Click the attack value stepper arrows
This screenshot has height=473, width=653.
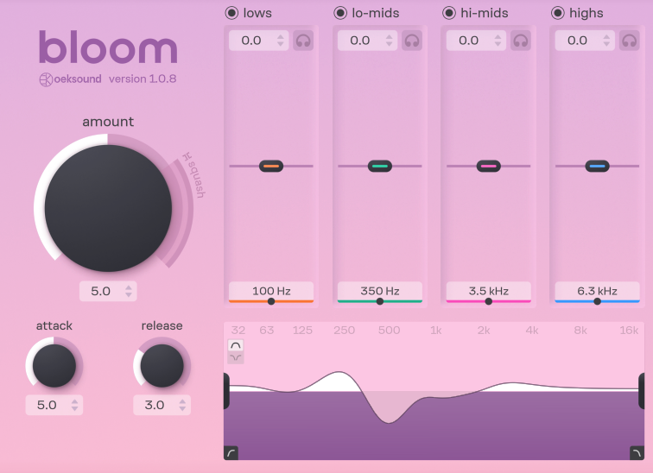[75, 405]
